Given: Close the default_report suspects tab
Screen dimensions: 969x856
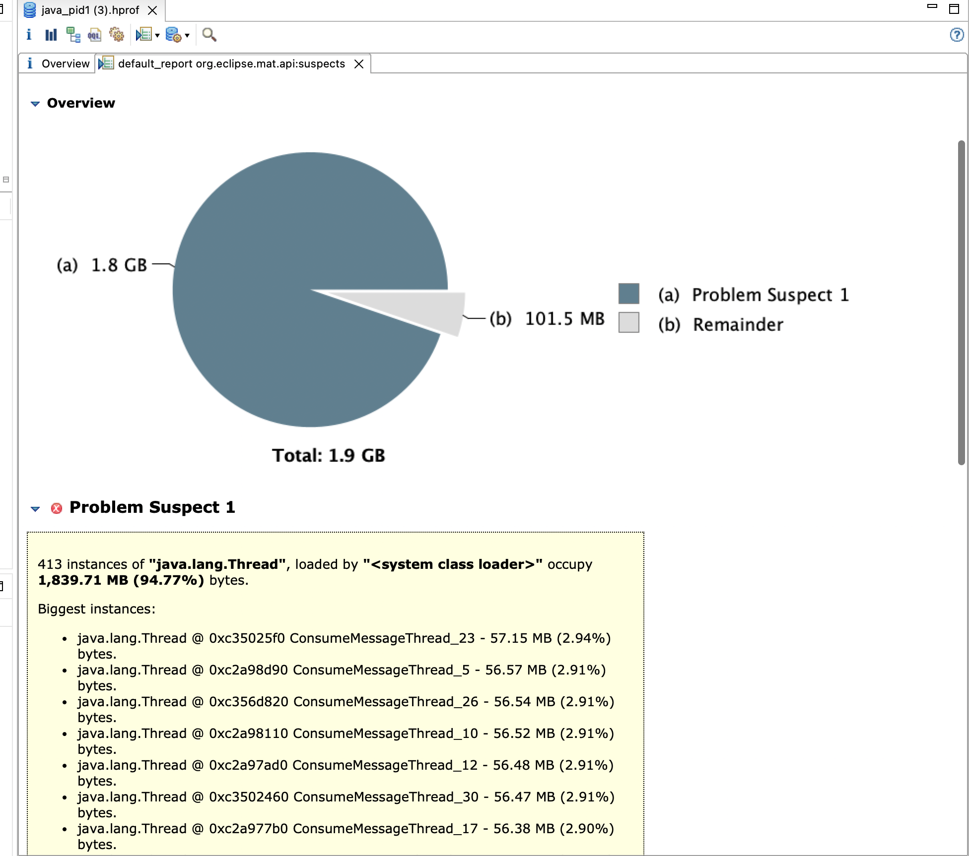Looking at the screenshot, I should click(x=359, y=64).
